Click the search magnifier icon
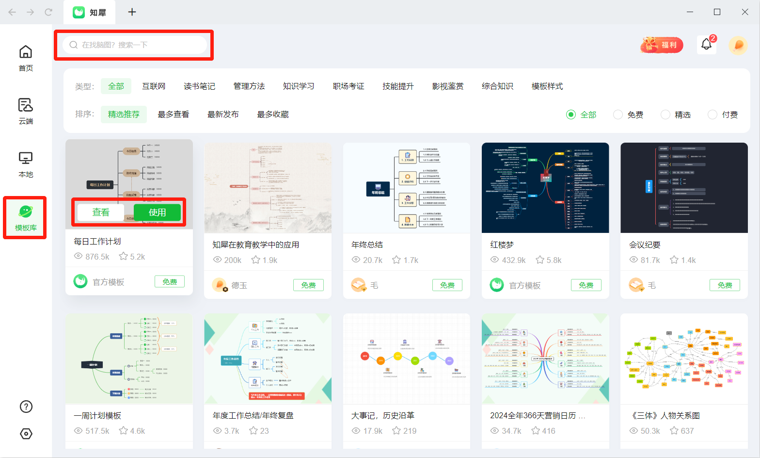Viewport: 760px width, 458px height. (74, 45)
